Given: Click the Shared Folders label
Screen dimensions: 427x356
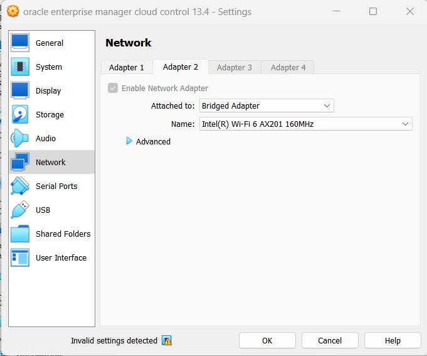Looking at the screenshot, I should tap(63, 234).
